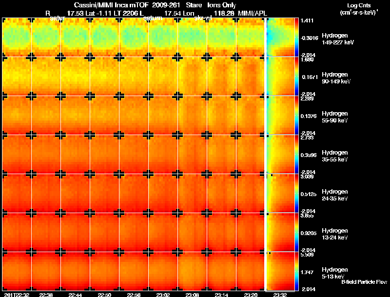Screen dimensions: 390x297
Task: Select the Hydrogen 24-35 keV label
Action: (x=335, y=195)
